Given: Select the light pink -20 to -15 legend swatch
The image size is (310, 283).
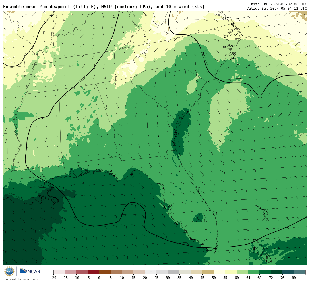Looking at the screenshot, I should (59, 272).
